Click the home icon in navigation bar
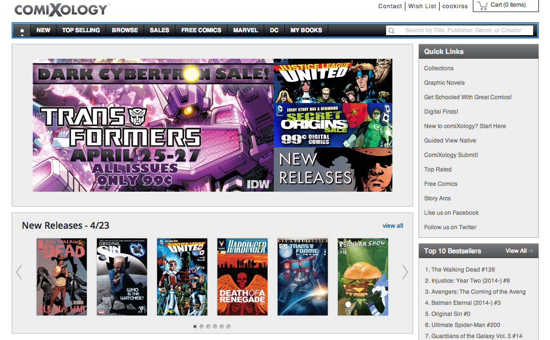550x340 pixels. point(22,30)
